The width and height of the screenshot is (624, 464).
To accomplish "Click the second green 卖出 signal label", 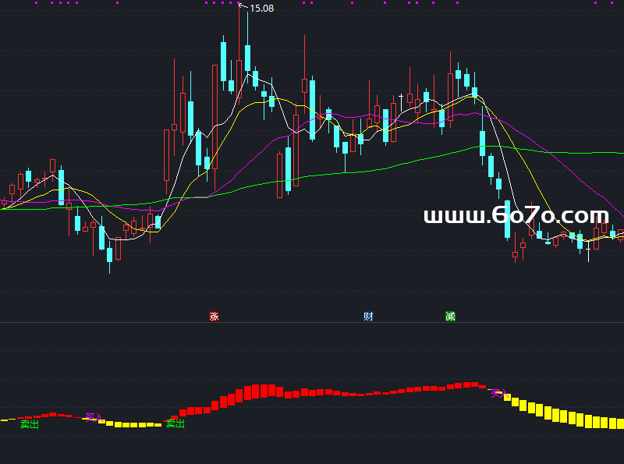I will pyautogui.click(x=175, y=423).
